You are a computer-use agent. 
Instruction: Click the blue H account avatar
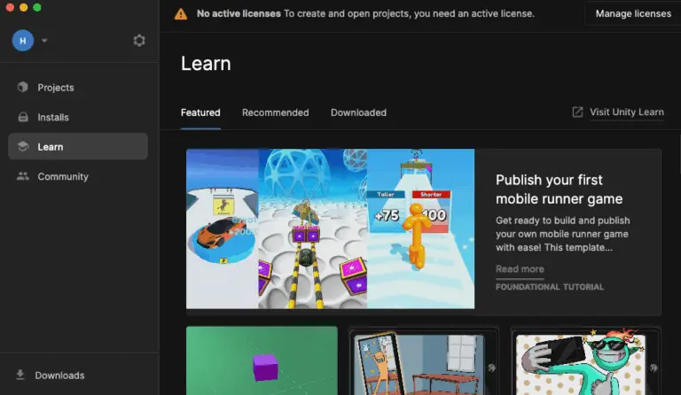click(22, 41)
